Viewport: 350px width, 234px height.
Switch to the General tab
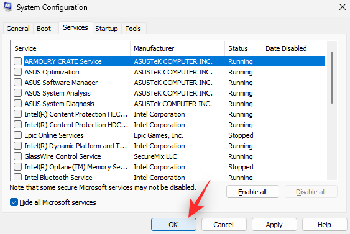[18, 29]
